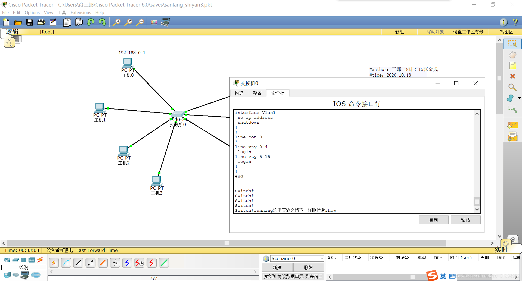522x281 pixels.
Task: Open a file with the folder icon
Action: point(18,22)
